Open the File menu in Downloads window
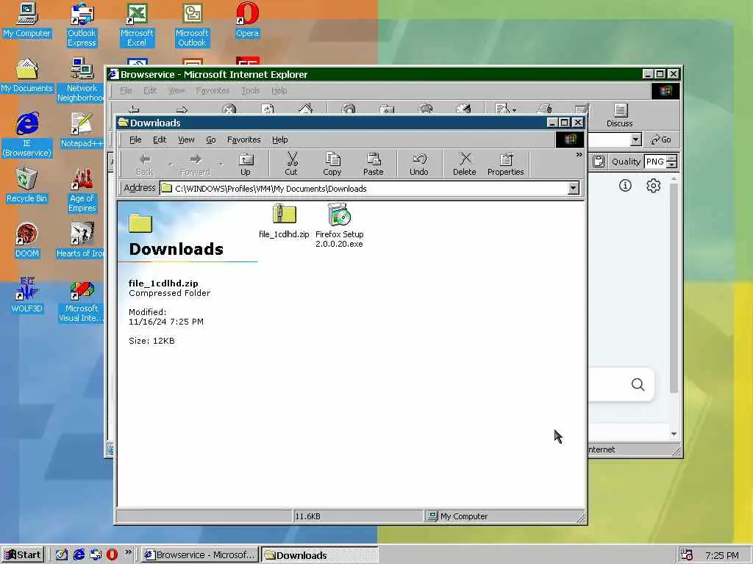753x564 pixels. pos(135,140)
